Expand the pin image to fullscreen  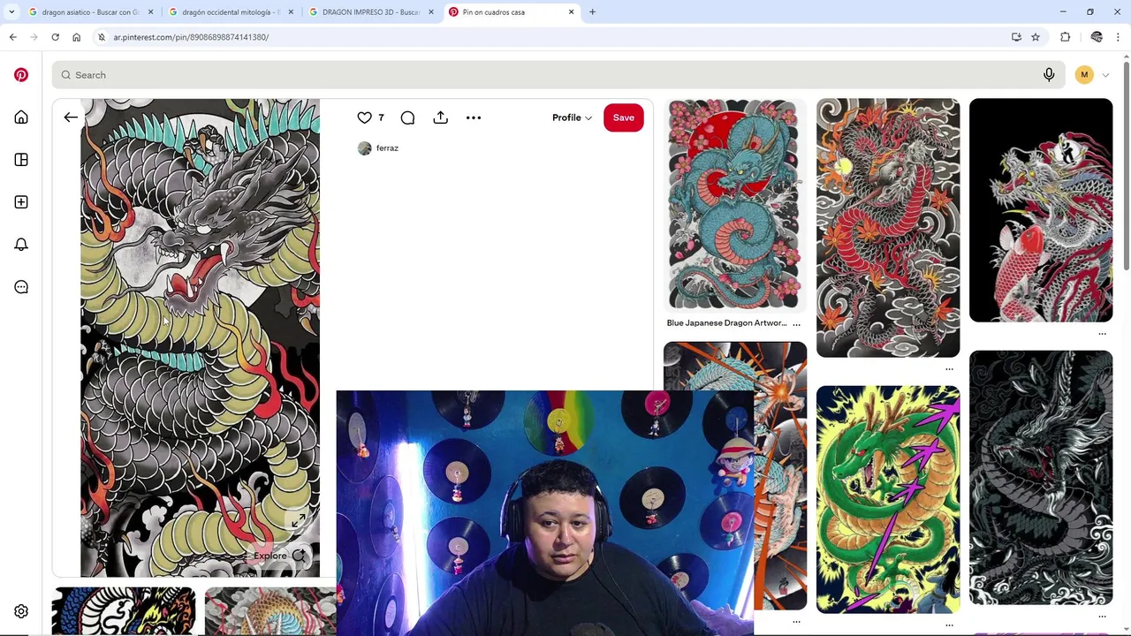[x=299, y=521]
